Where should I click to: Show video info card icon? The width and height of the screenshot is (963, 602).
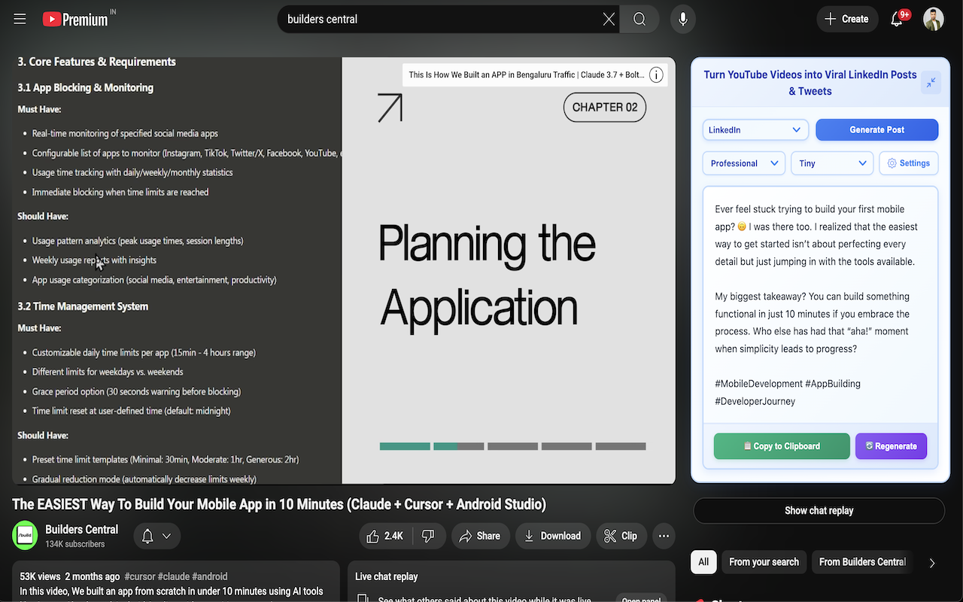pyautogui.click(x=656, y=75)
